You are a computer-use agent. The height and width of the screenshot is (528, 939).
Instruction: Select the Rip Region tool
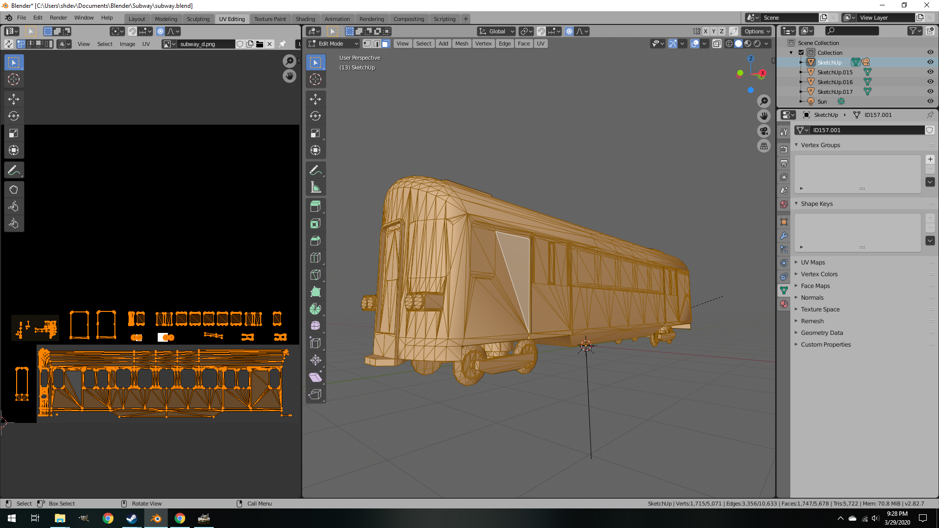click(x=315, y=395)
